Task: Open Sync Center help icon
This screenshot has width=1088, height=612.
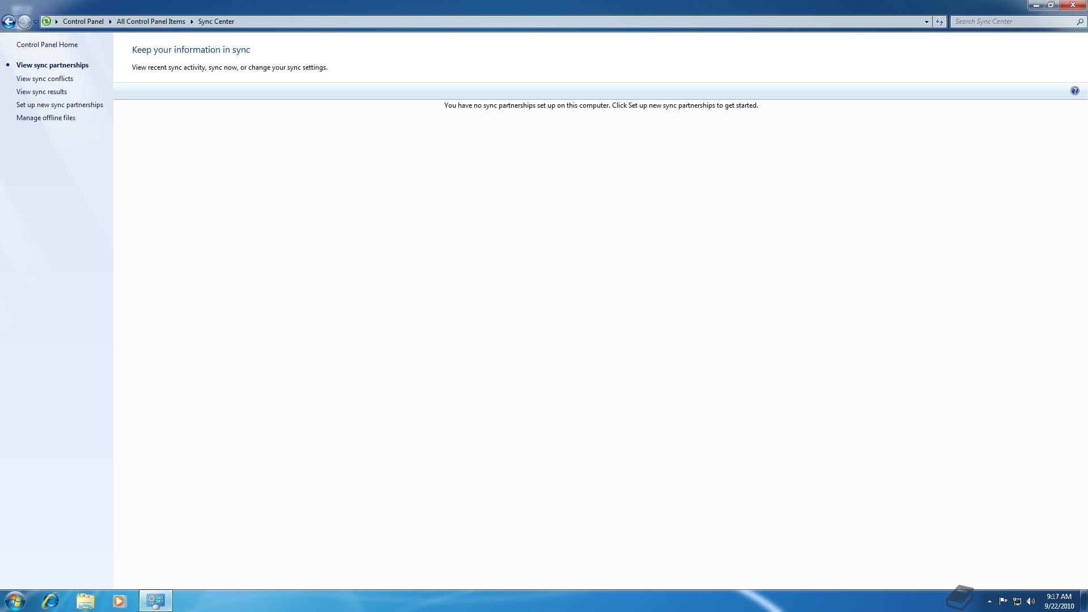Action: (1074, 91)
